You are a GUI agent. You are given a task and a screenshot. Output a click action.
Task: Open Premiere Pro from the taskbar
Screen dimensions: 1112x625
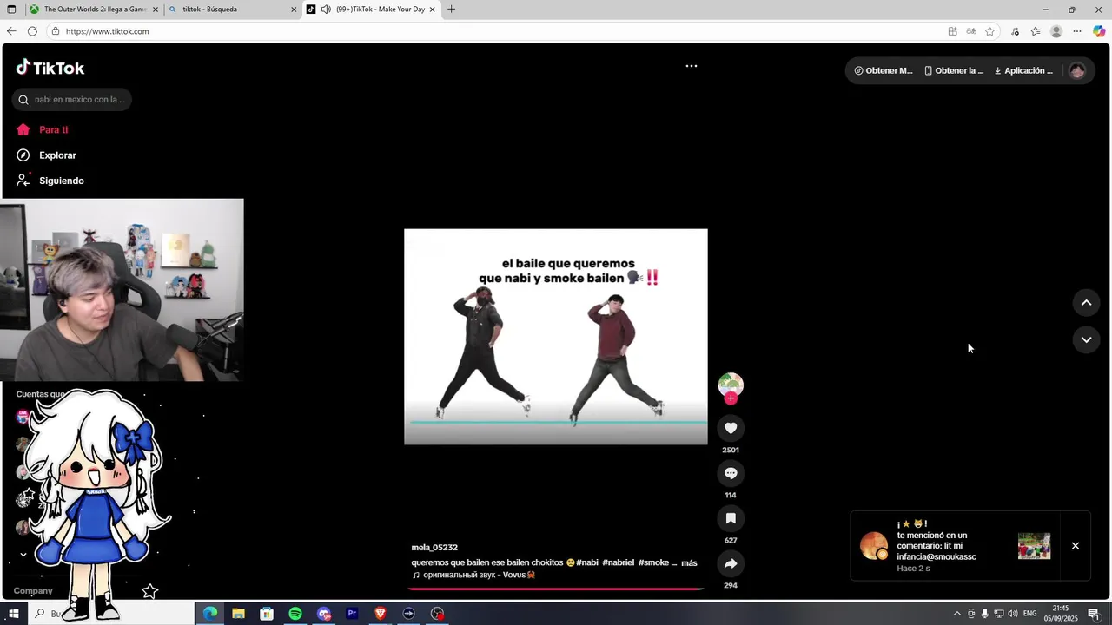pos(352,614)
